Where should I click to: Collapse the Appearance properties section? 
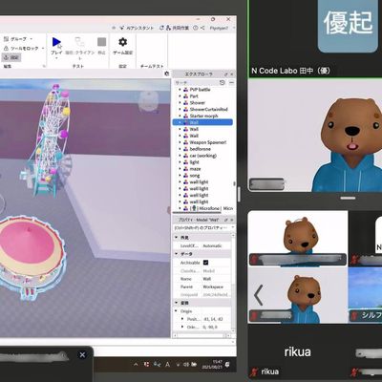click(x=176, y=238)
